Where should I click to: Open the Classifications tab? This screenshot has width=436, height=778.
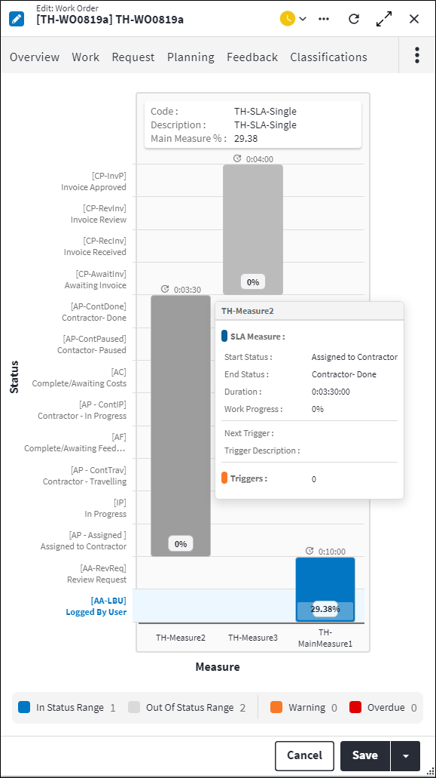(328, 57)
